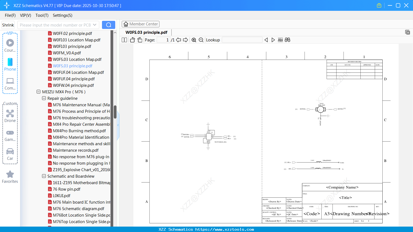Rotate the page counterclockwise

click(132, 40)
